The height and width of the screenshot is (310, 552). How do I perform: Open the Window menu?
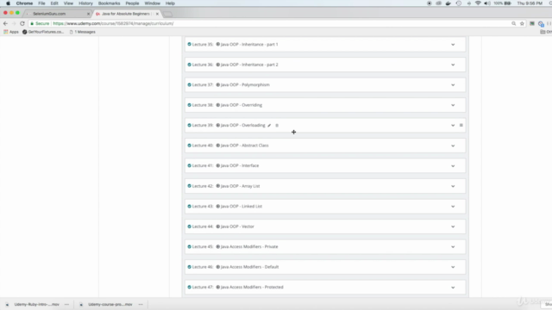[153, 3]
